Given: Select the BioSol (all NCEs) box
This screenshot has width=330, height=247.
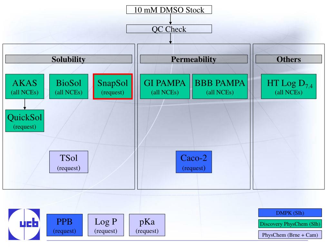Looking at the screenshot, I should pos(69,86).
